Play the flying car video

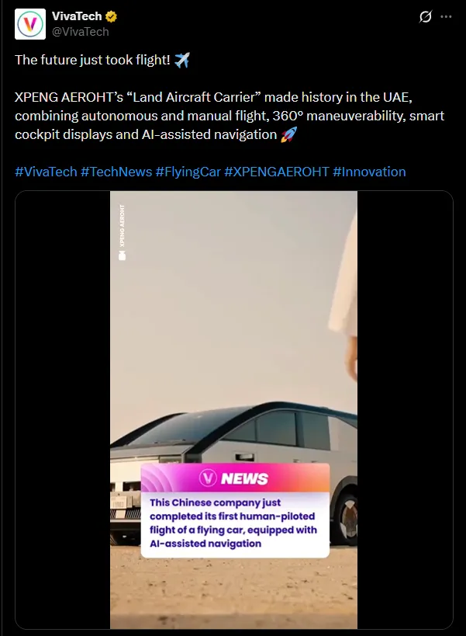pyautogui.click(x=233, y=410)
